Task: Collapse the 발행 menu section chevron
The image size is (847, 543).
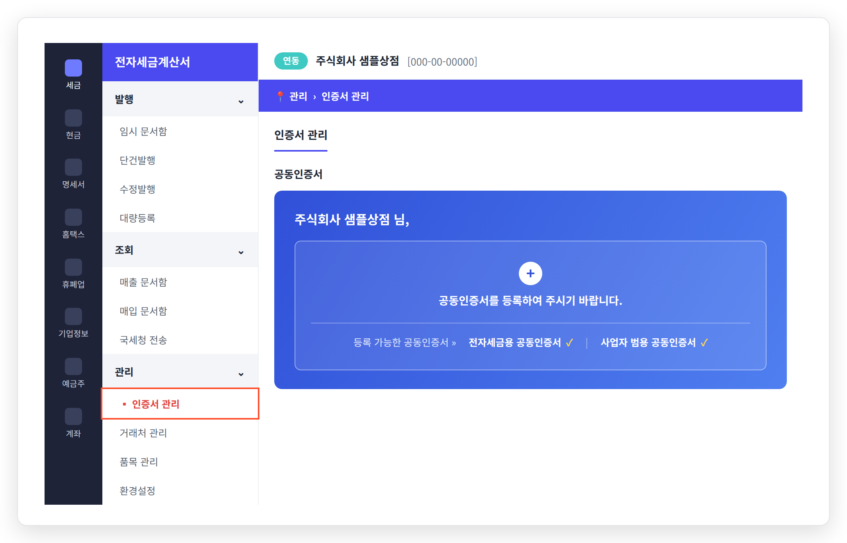Action: click(x=241, y=102)
